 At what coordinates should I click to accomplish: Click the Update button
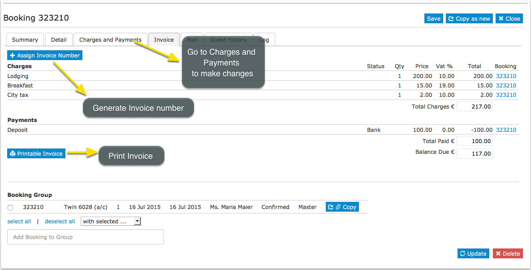point(474,253)
